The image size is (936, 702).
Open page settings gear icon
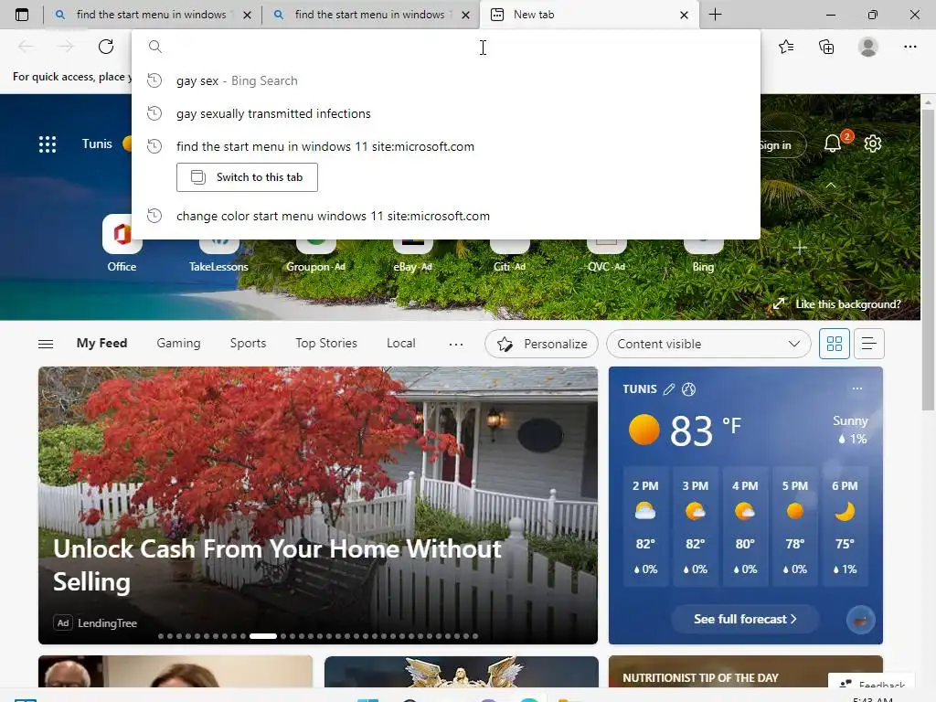coord(873,144)
